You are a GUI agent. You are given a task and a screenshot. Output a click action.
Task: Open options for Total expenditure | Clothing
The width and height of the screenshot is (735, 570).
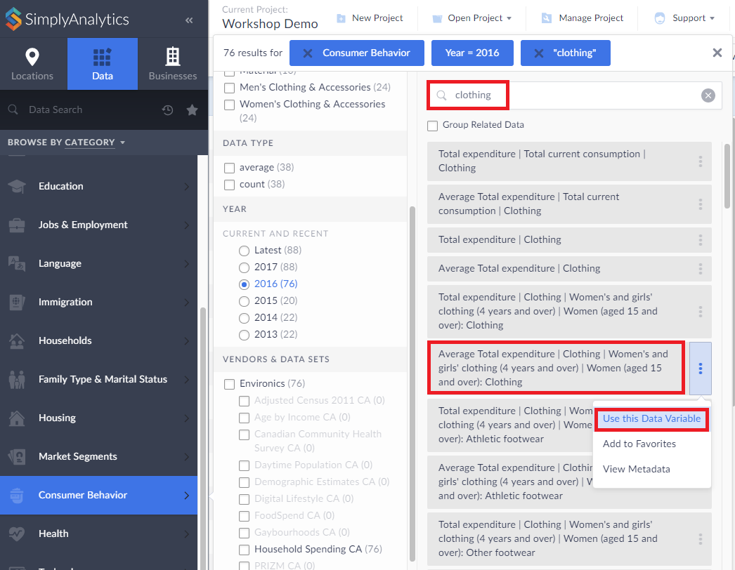700,240
